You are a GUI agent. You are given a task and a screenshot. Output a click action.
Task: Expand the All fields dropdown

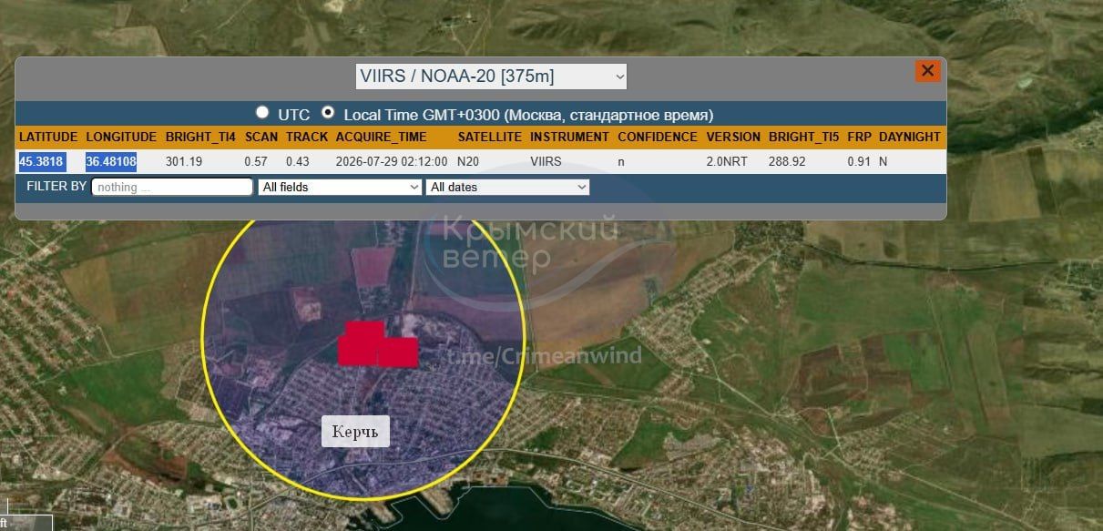point(340,187)
